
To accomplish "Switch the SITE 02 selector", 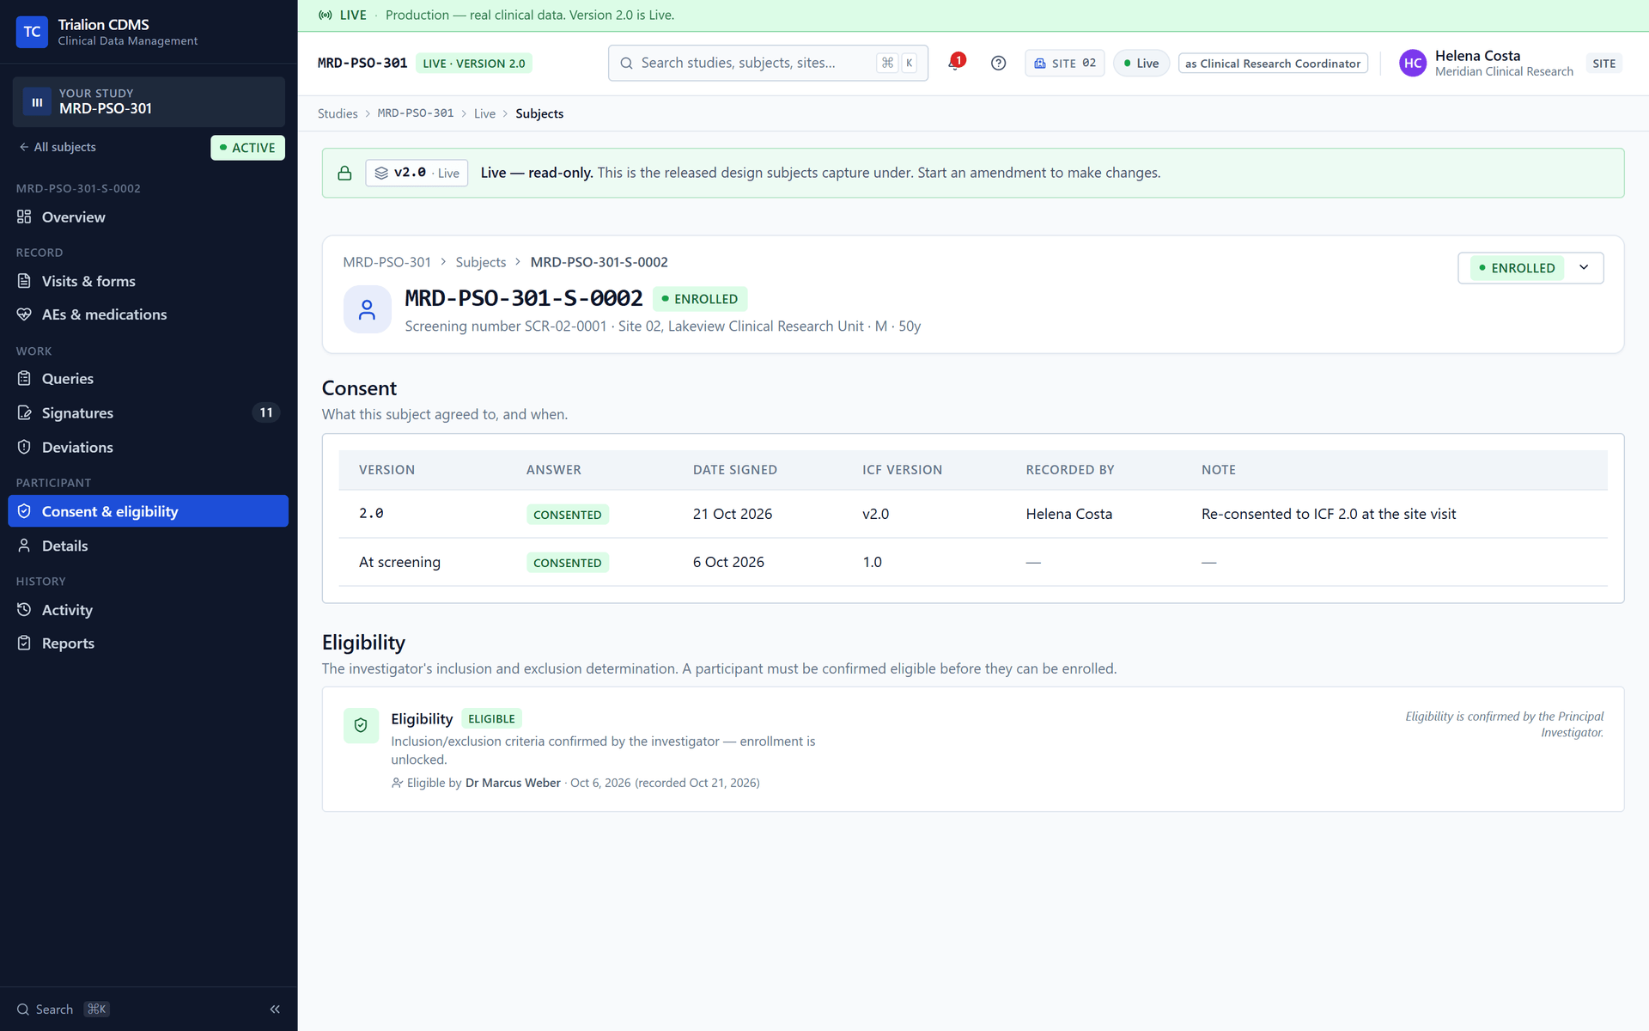I will pyautogui.click(x=1064, y=63).
